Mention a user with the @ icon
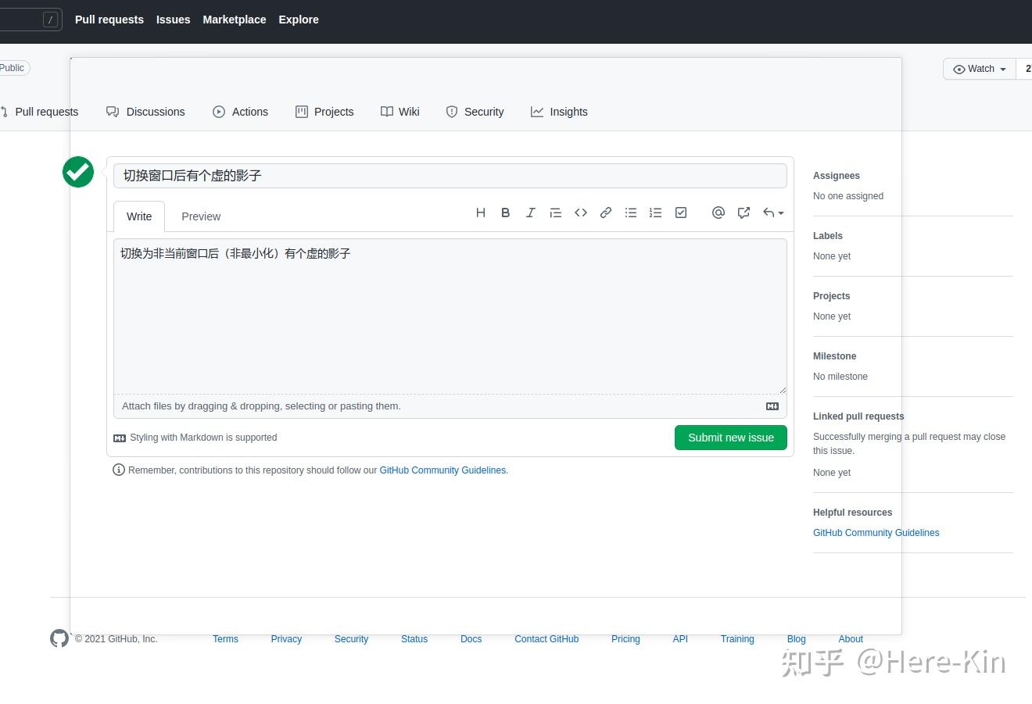 pyautogui.click(x=718, y=212)
